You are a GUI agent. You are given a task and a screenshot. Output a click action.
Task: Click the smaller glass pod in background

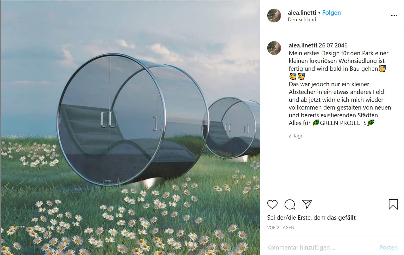click(x=232, y=128)
